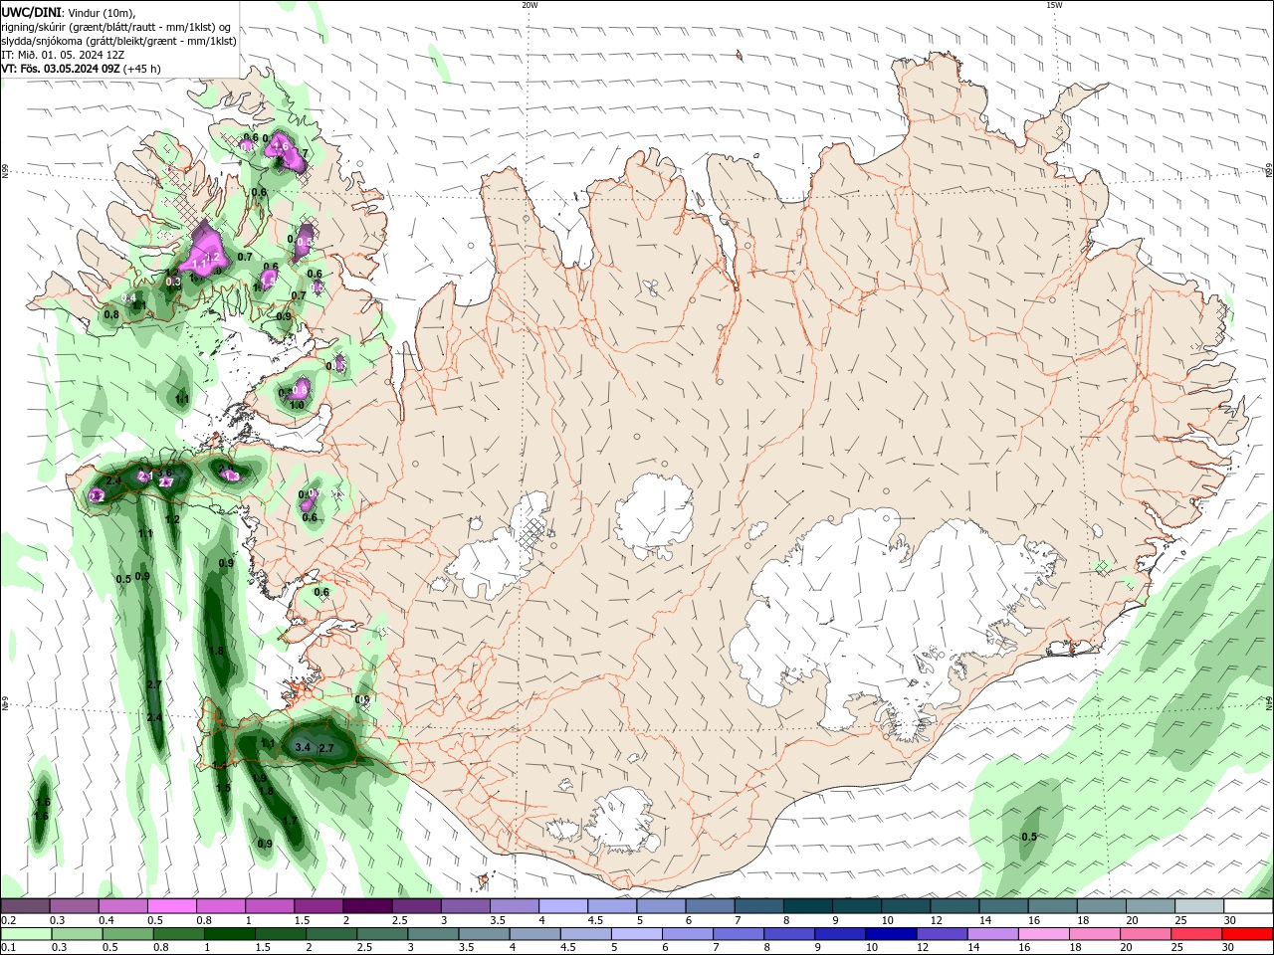The width and height of the screenshot is (1274, 955).
Task: Pick the bright red rain swatch labeled 30
Action: [x=1248, y=934]
